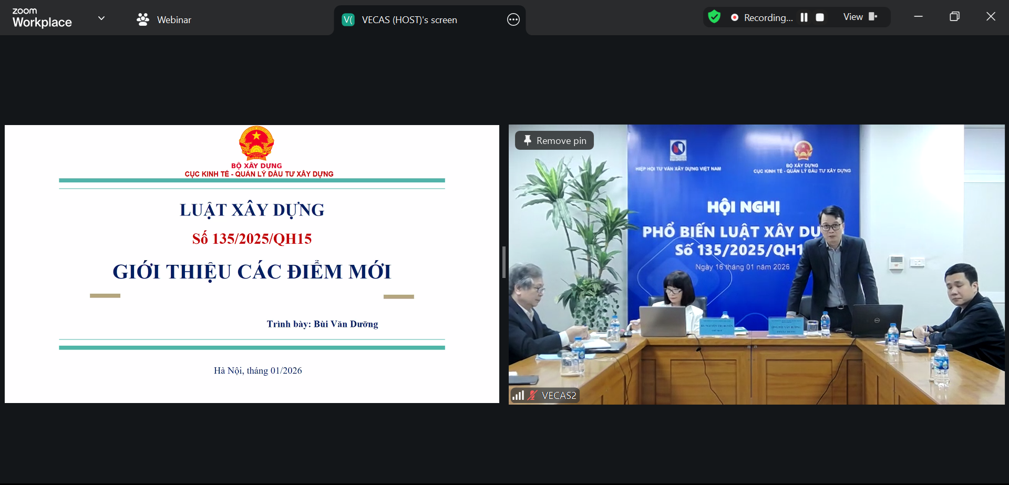Click the muted microphone icon by VECAS2
This screenshot has width=1009, height=485.
pos(532,395)
